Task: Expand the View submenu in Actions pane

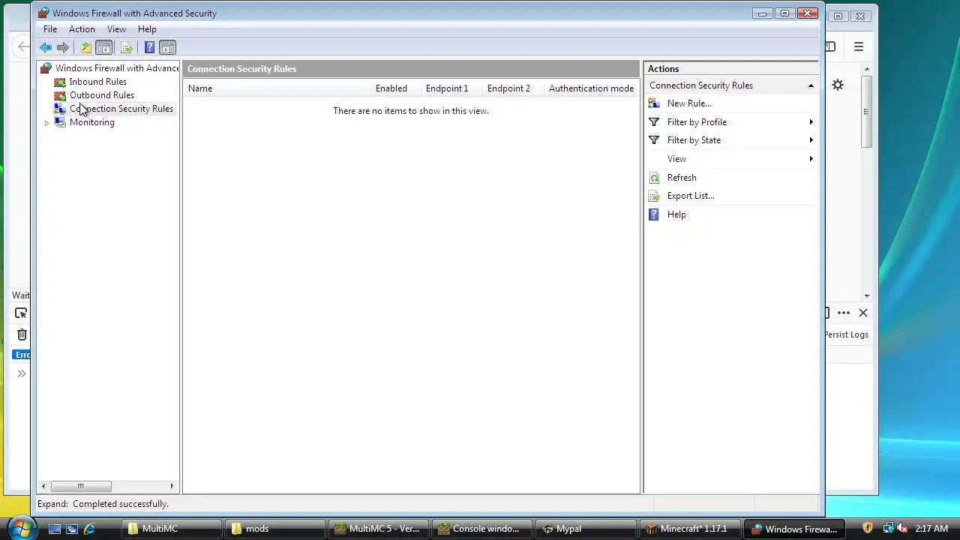Action: (731, 159)
